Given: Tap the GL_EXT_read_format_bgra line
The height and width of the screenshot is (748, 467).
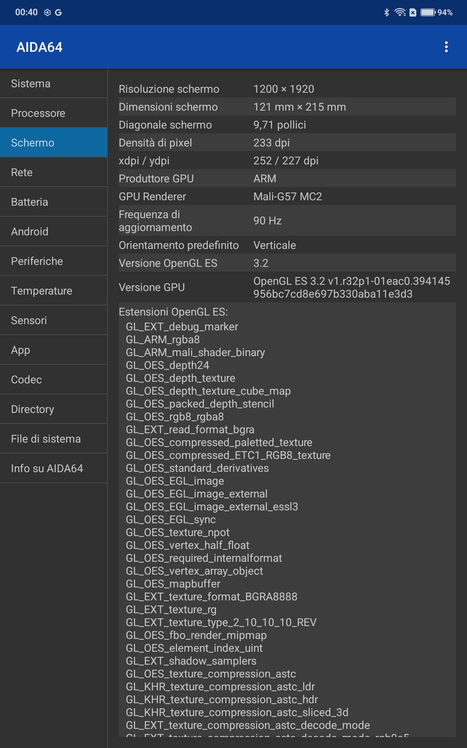Looking at the screenshot, I should (190, 429).
